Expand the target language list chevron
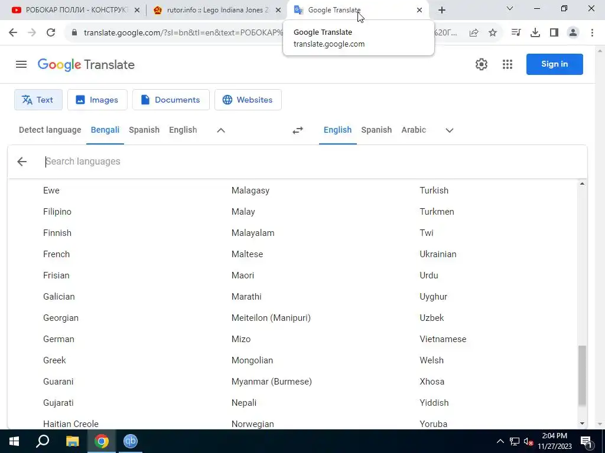Screen dimensions: 605x453 [x=449, y=130]
